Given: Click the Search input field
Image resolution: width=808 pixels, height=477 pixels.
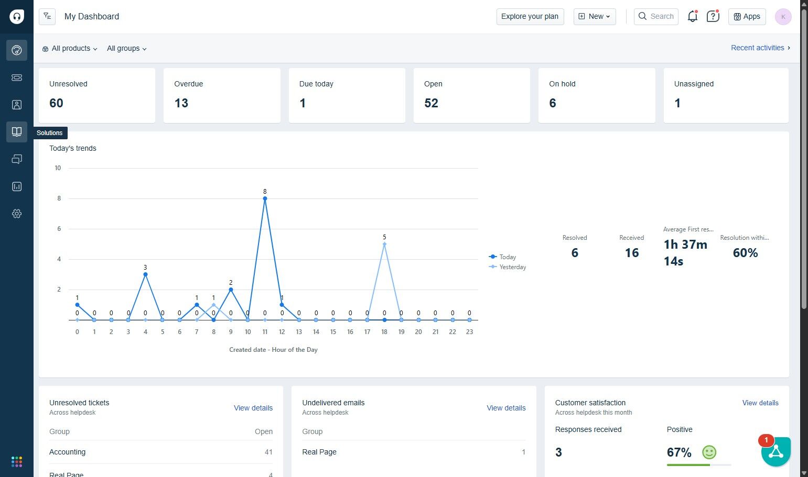Looking at the screenshot, I should click(x=656, y=17).
